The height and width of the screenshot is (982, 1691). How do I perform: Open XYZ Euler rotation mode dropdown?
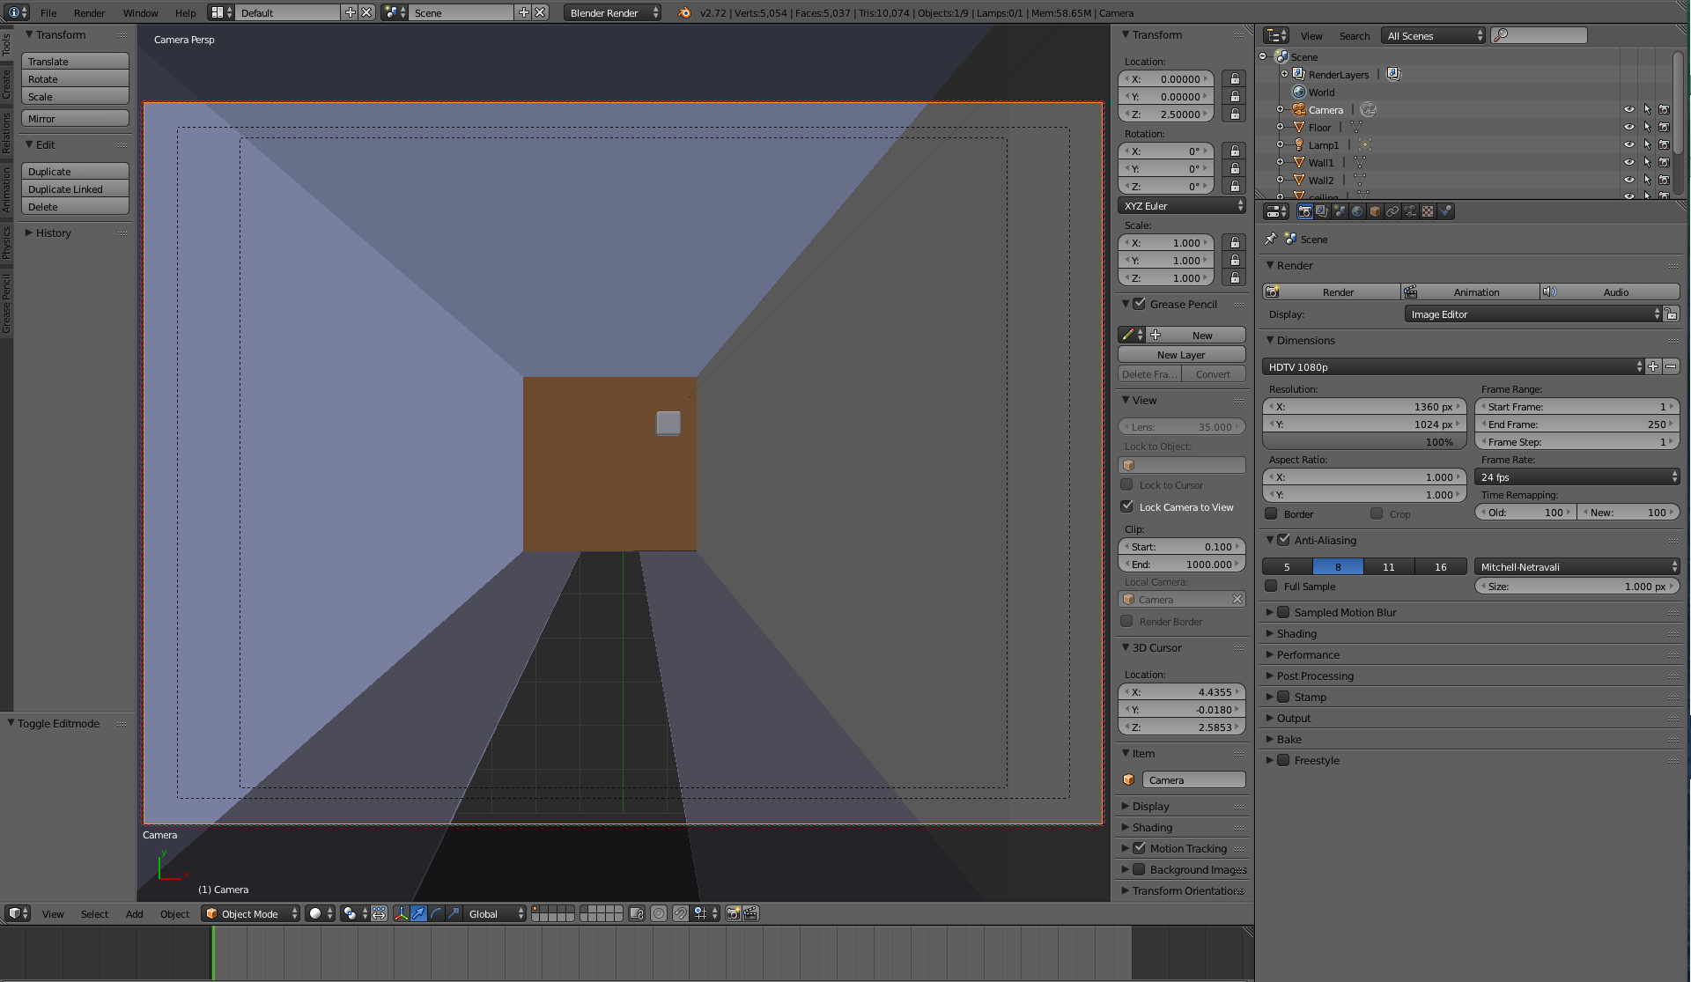click(x=1182, y=205)
